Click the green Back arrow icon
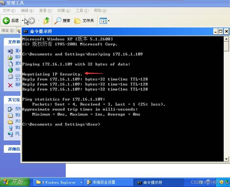Image resolution: width=230 pixels, height=187 pixels. point(6,21)
